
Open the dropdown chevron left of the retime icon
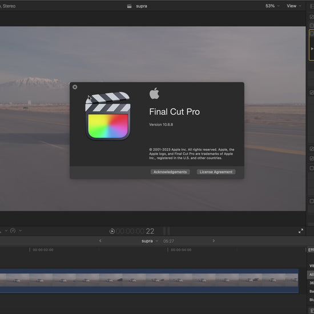click(6, 231)
